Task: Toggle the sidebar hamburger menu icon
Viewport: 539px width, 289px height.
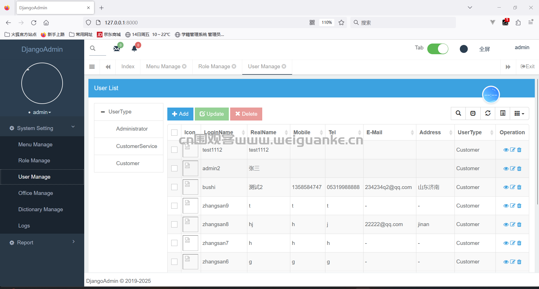Action: (92, 67)
